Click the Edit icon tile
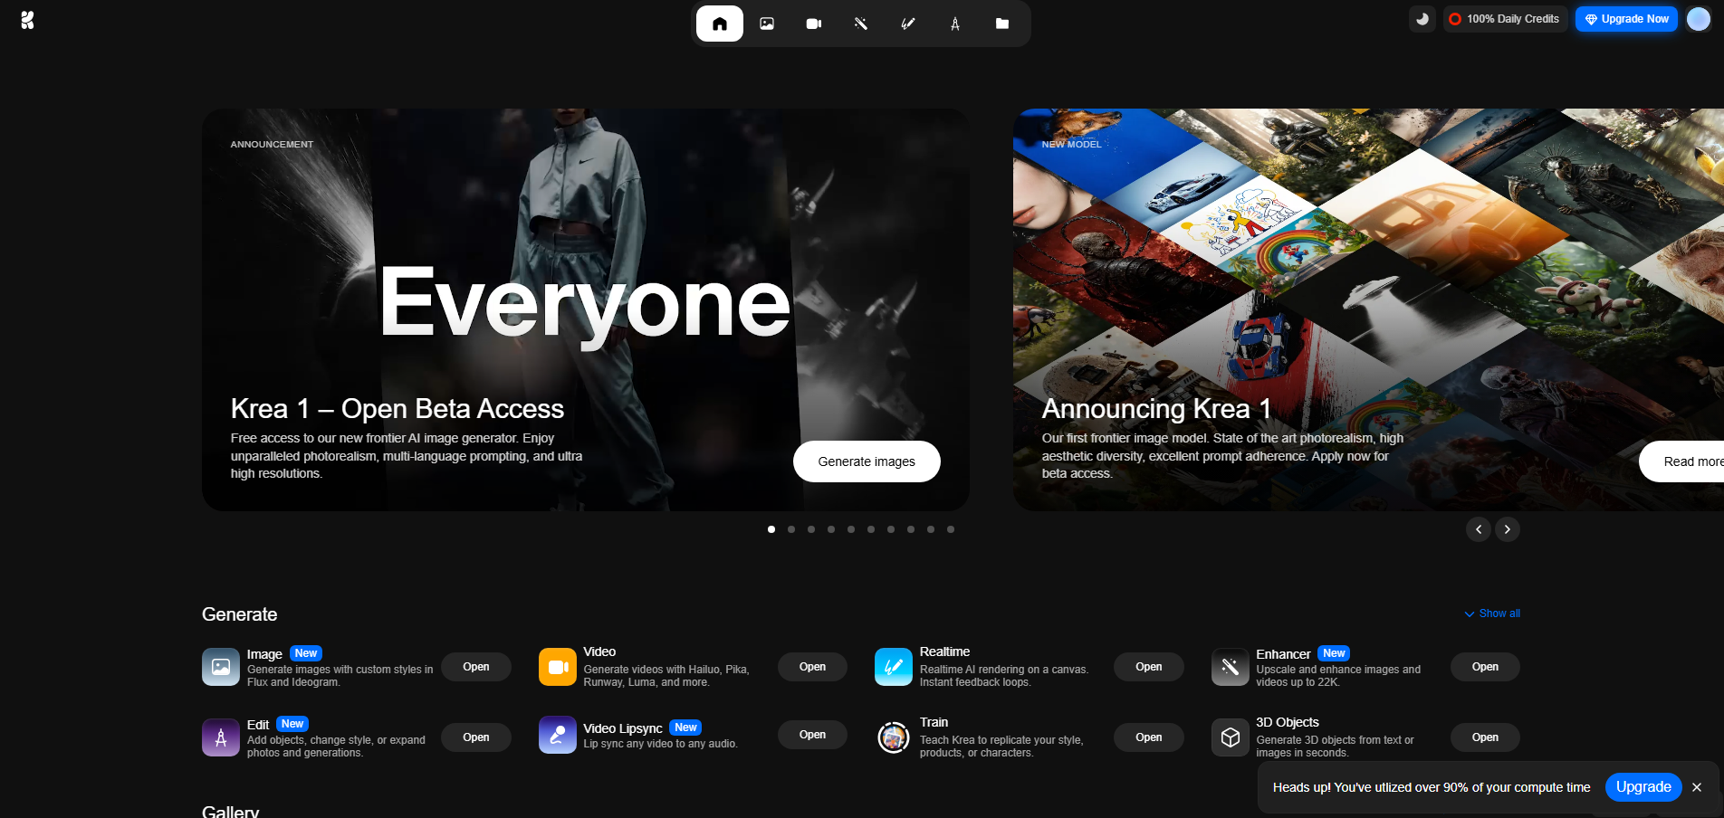The image size is (1724, 818). 221,737
